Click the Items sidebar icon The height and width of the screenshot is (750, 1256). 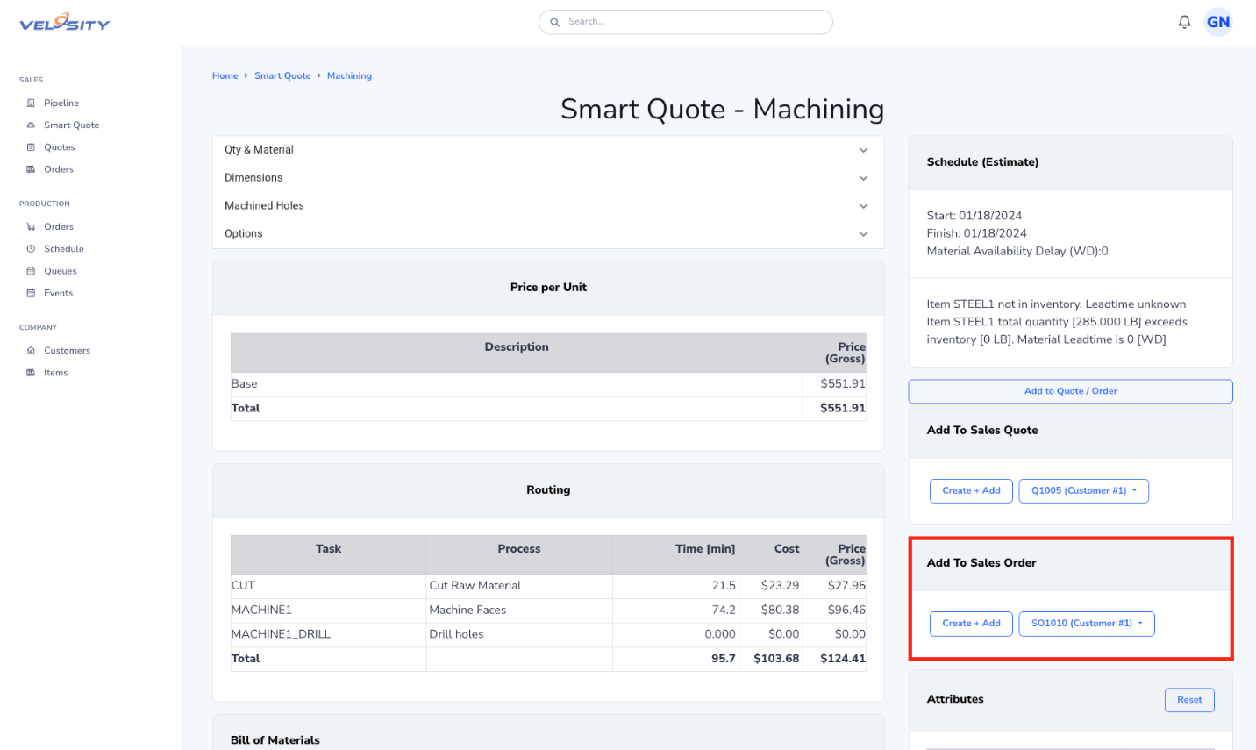(x=31, y=373)
